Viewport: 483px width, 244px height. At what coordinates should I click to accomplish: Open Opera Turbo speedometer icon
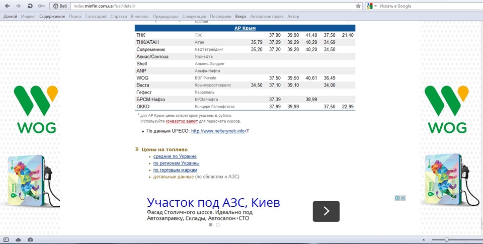coord(30,239)
